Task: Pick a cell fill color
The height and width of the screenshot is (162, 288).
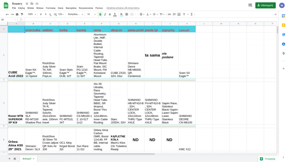Action: (x=121, y=14)
